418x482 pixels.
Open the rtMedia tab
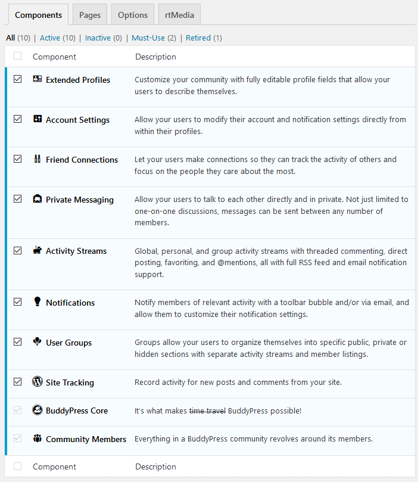[x=179, y=15]
